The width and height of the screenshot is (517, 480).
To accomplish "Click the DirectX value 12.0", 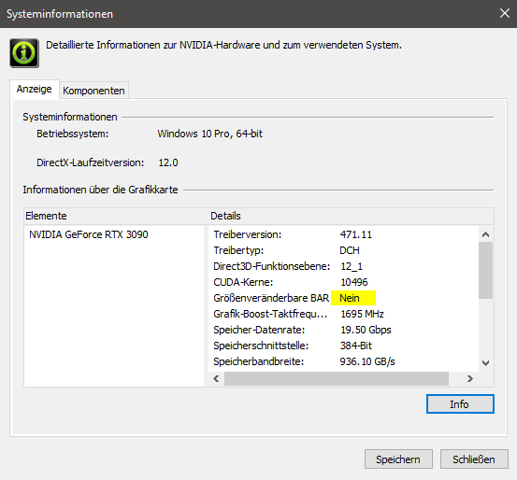I will point(168,162).
